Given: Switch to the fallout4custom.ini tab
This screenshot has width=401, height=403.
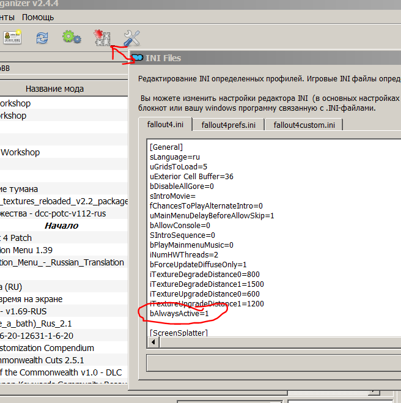Looking at the screenshot, I should 304,125.
